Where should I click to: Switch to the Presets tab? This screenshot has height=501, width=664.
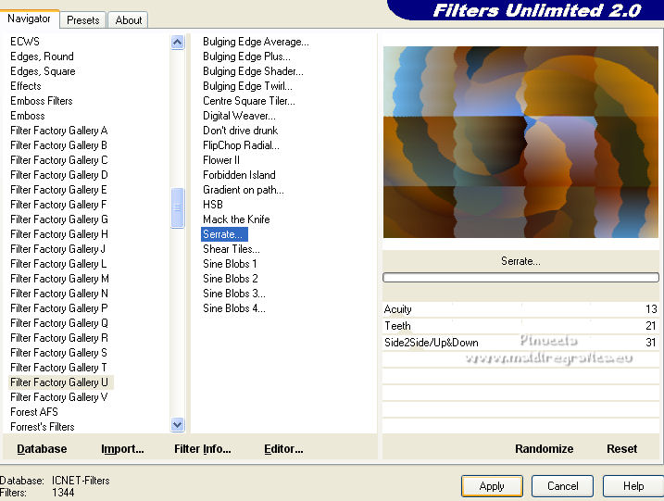pos(83,19)
